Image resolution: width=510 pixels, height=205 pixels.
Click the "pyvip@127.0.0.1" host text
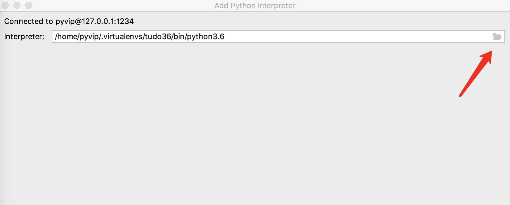point(85,21)
